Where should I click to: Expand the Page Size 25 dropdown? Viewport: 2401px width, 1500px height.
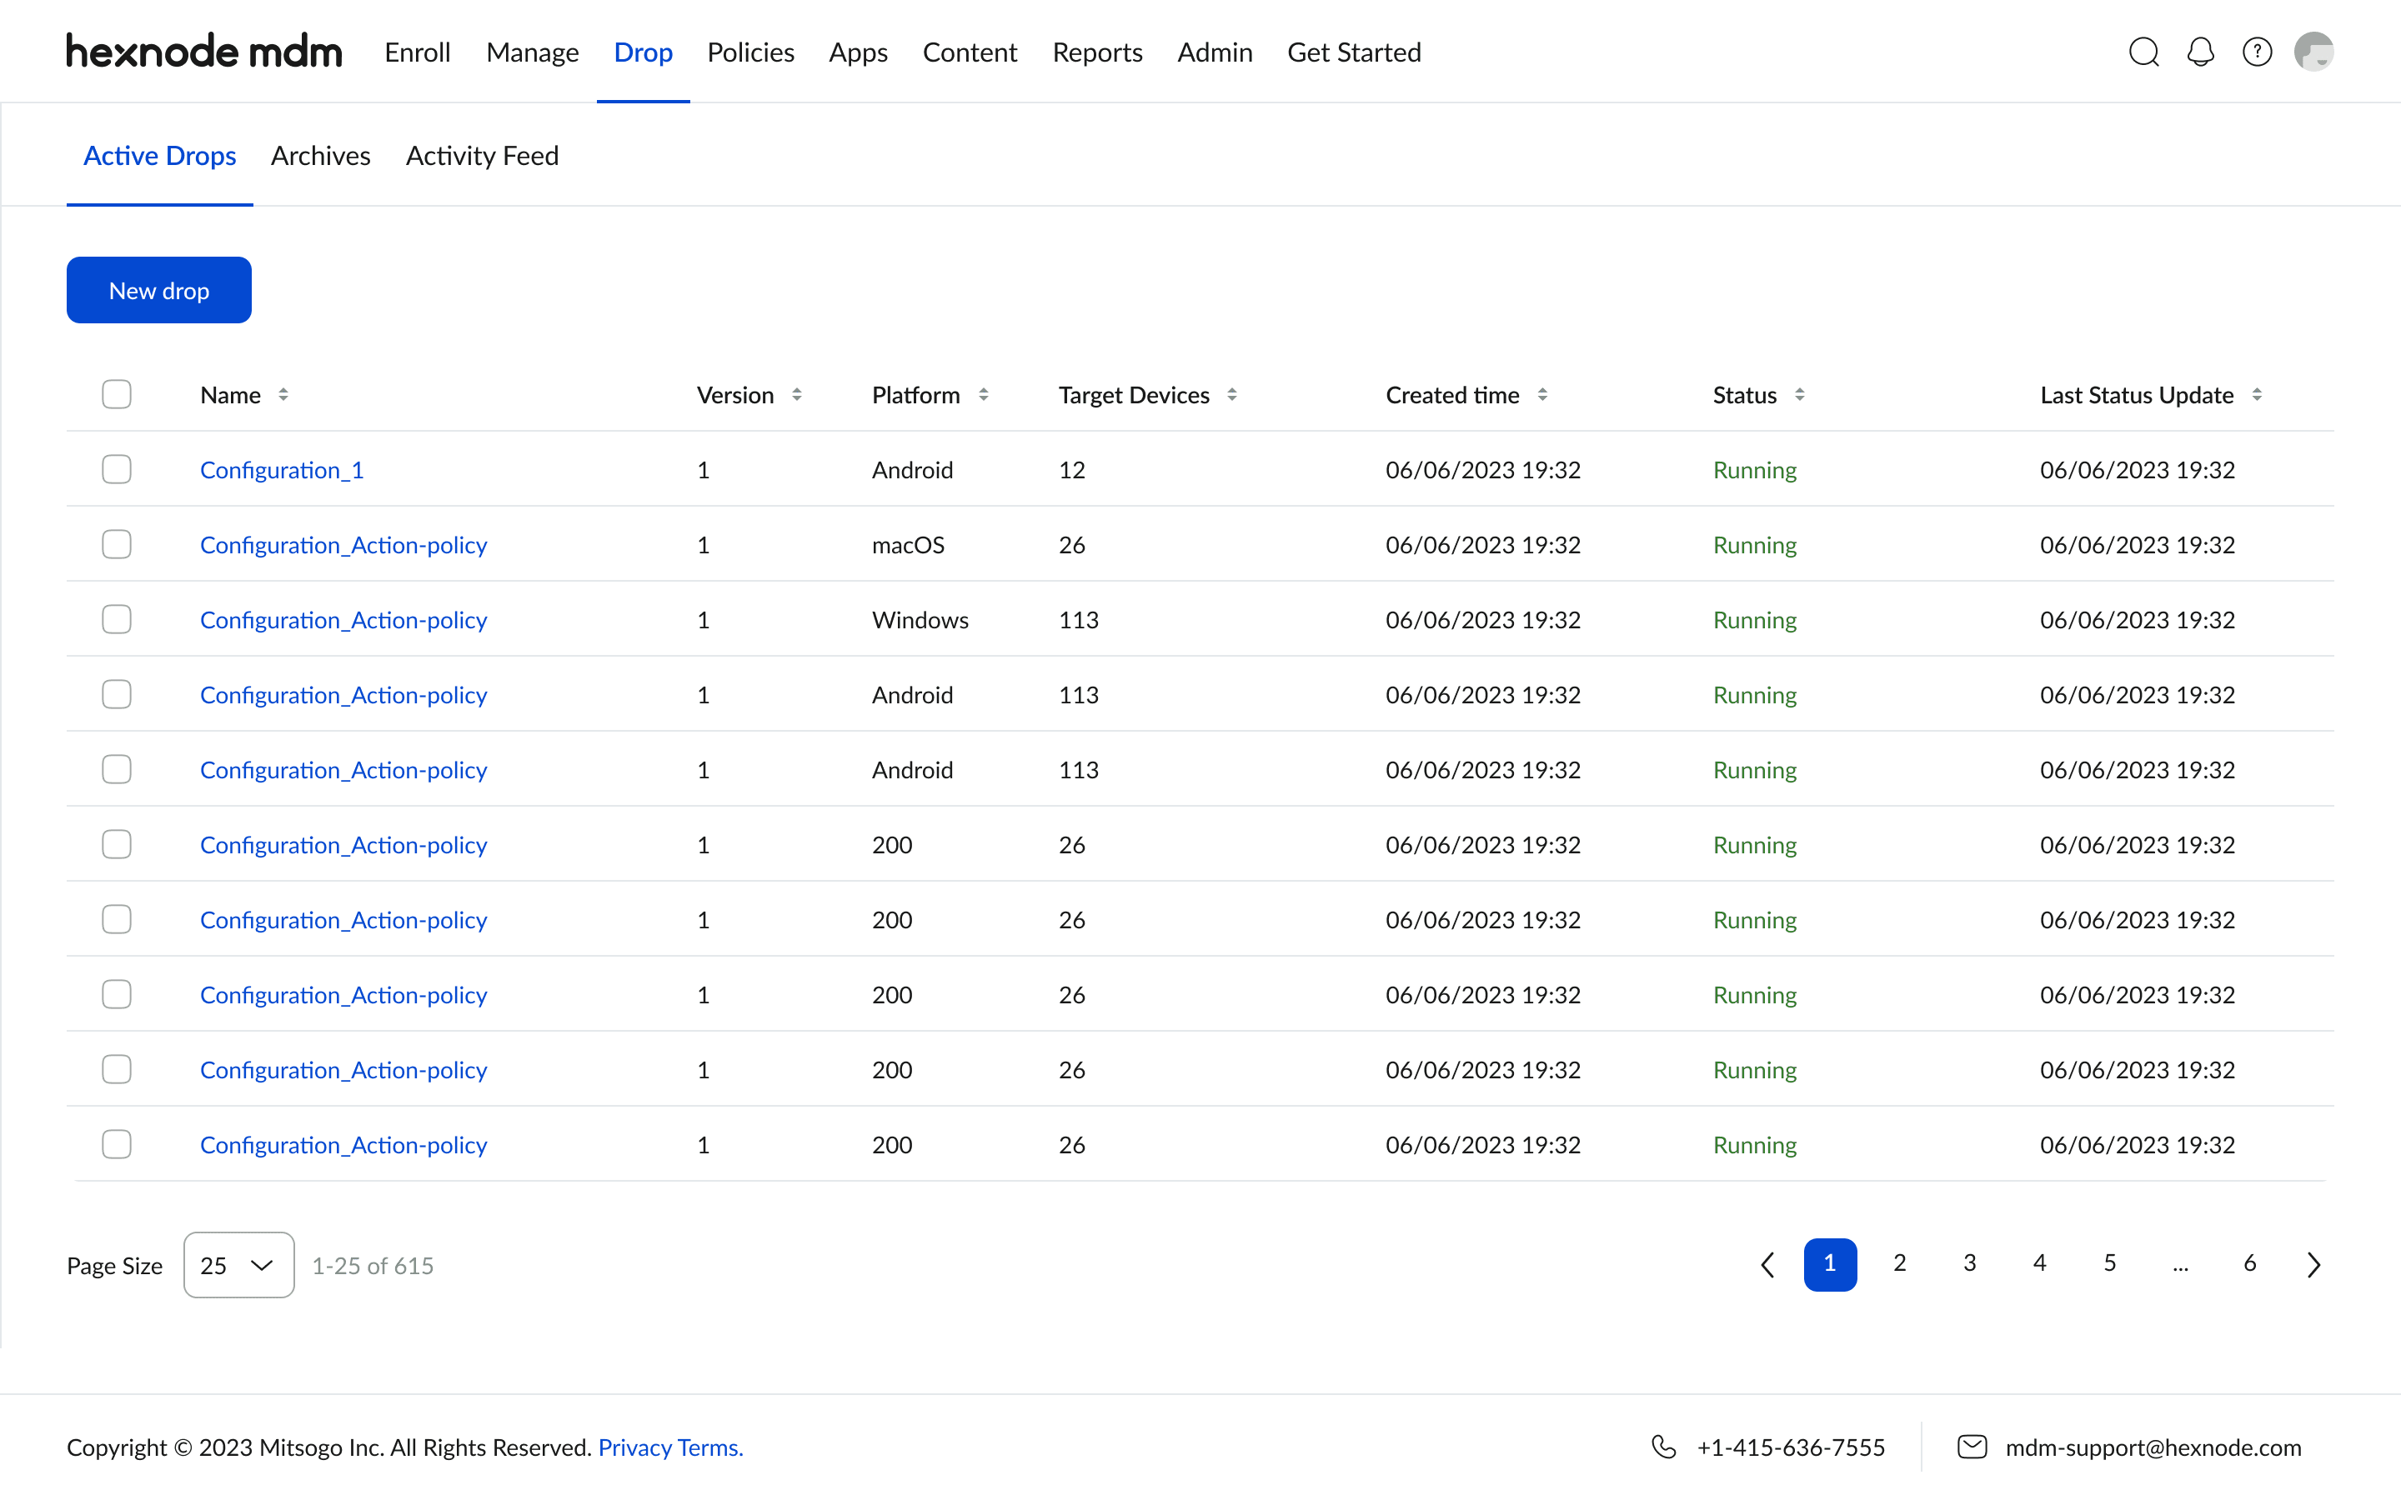[x=239, y=1265]
